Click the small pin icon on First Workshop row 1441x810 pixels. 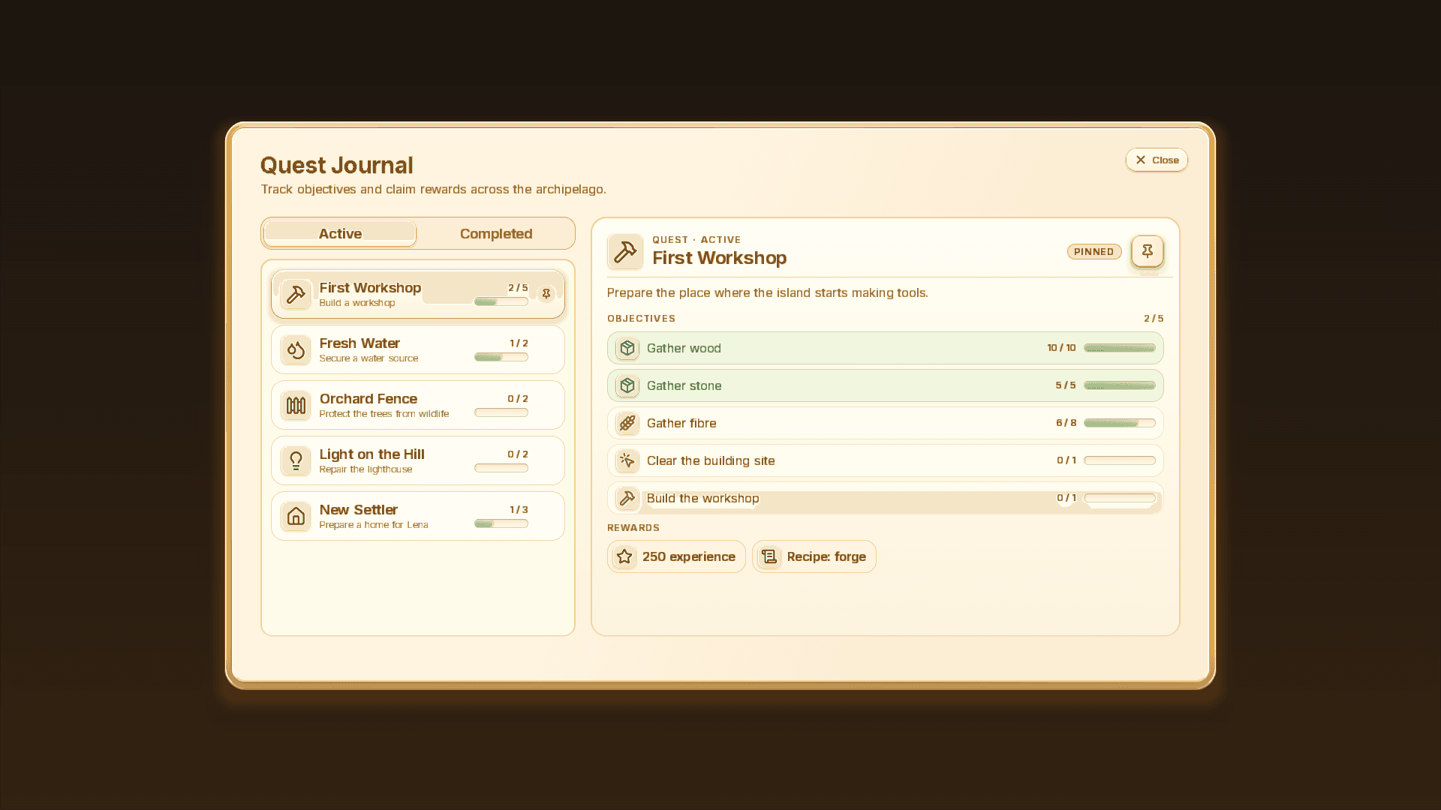pos(546,294)
